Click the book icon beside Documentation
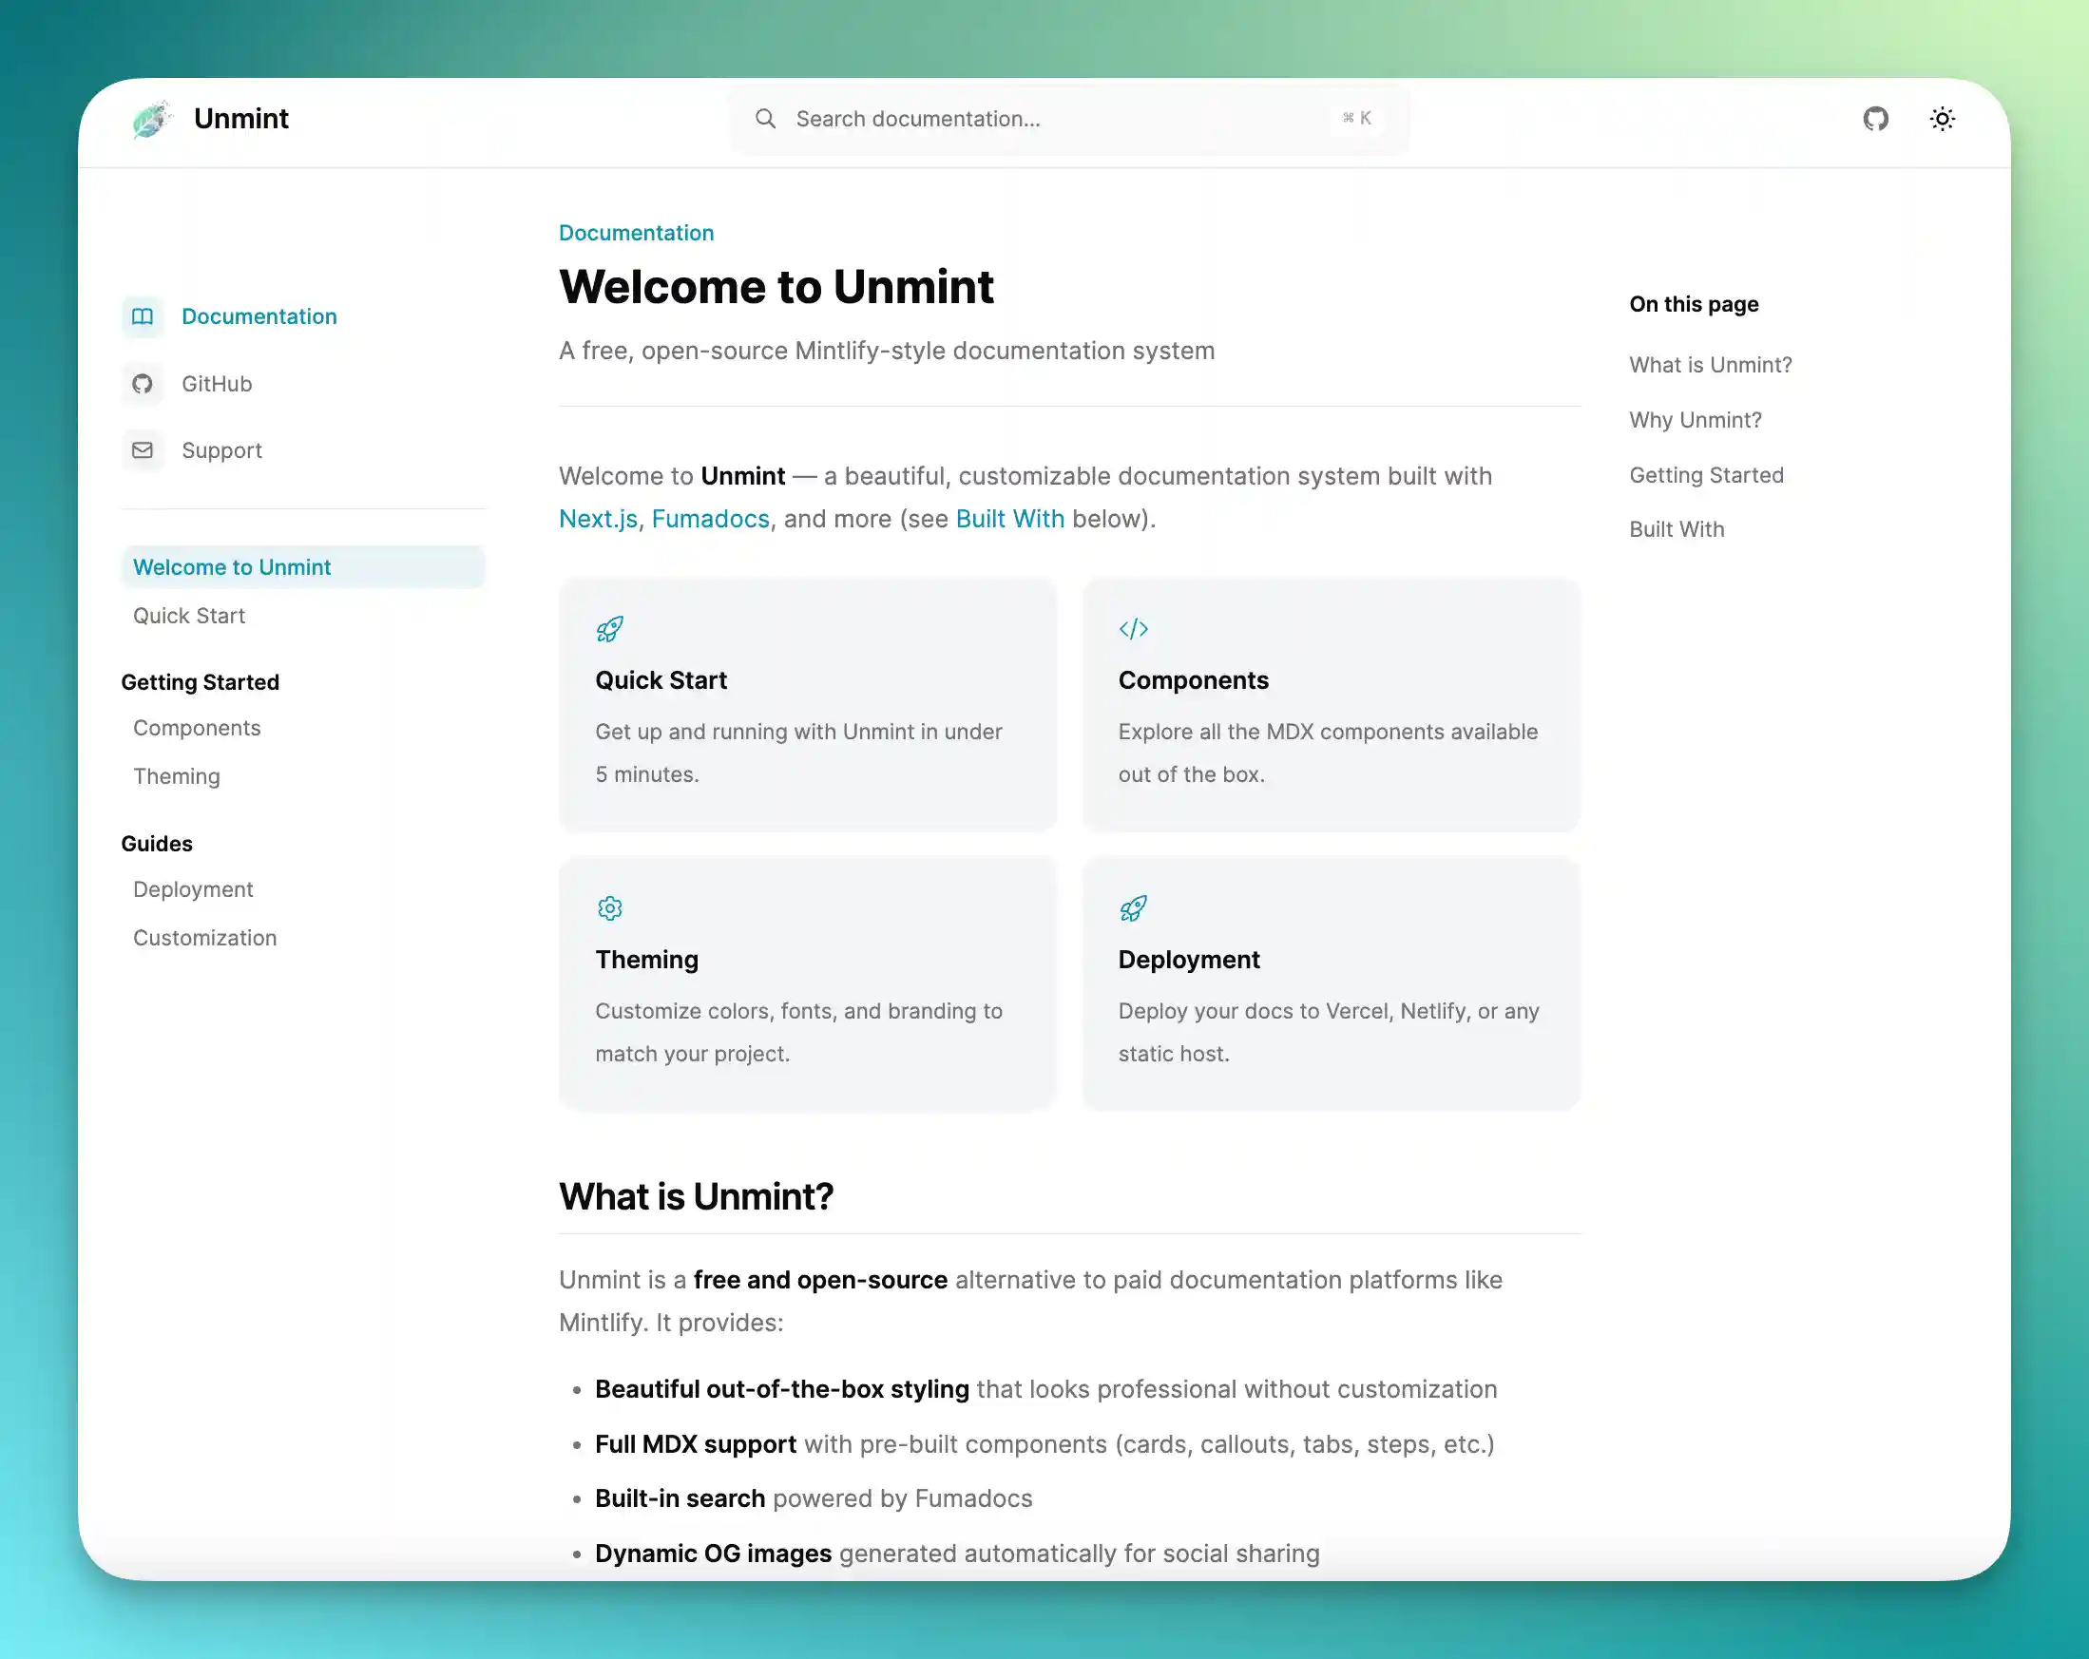 coord(143,316)
